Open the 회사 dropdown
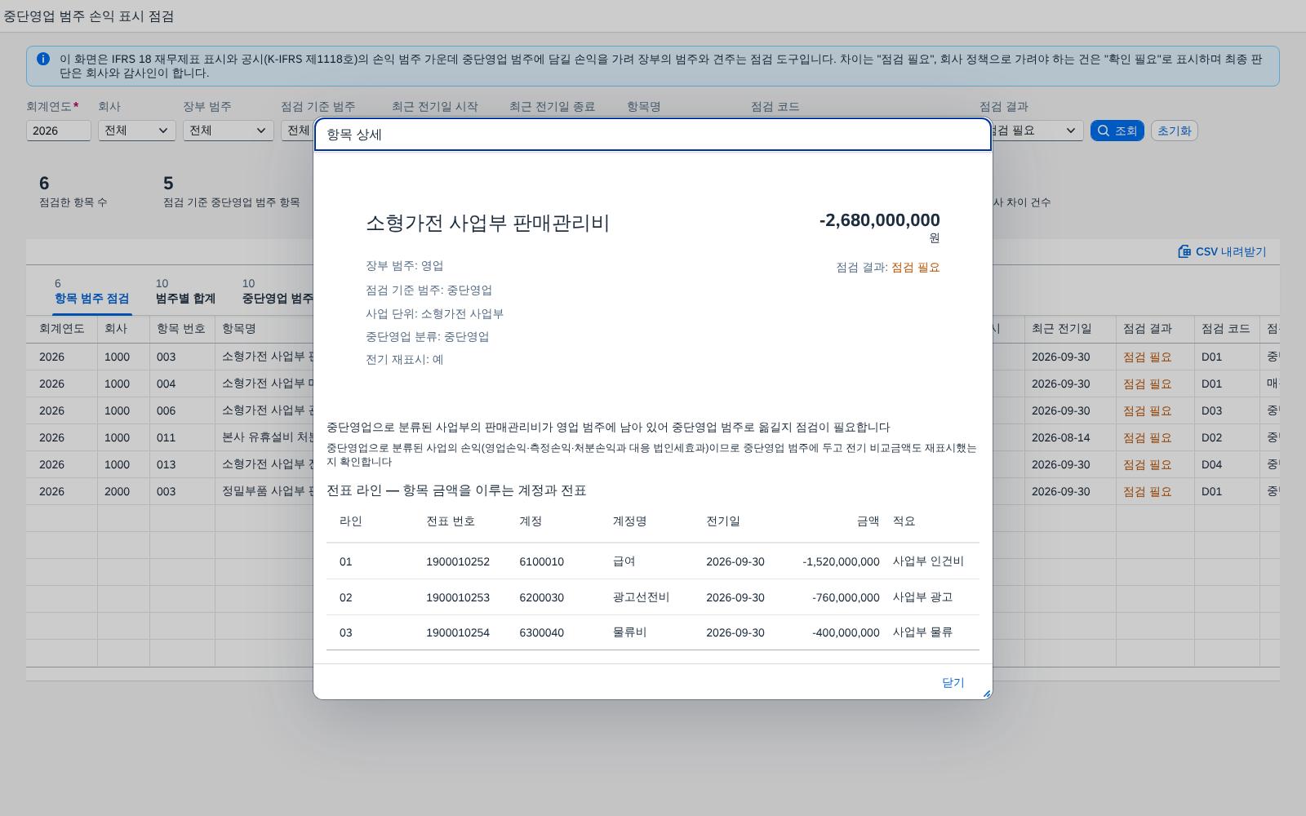Screen dimensions: 1306x816 pyautogui.click(x=136, y=131)
